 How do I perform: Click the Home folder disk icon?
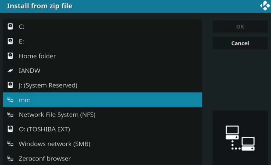(x=10, y=56)
